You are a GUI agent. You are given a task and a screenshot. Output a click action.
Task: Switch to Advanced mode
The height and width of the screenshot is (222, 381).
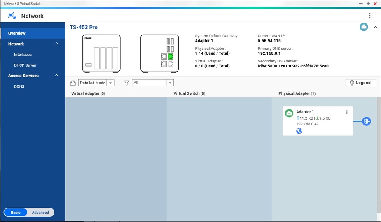(40, 212)
